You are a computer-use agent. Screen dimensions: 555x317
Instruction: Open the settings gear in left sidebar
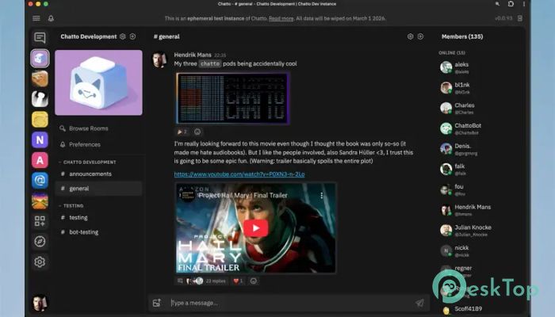click(x=40, y=262)
